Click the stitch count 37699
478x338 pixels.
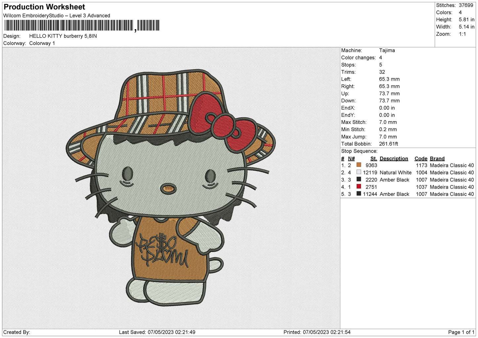tap(466, 5)
